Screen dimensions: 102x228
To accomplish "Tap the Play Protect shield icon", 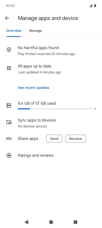I will (x=9, y=50).
